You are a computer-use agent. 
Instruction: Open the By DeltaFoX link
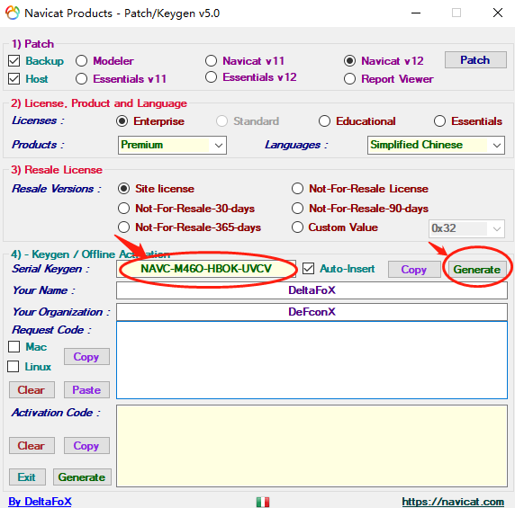40,502
